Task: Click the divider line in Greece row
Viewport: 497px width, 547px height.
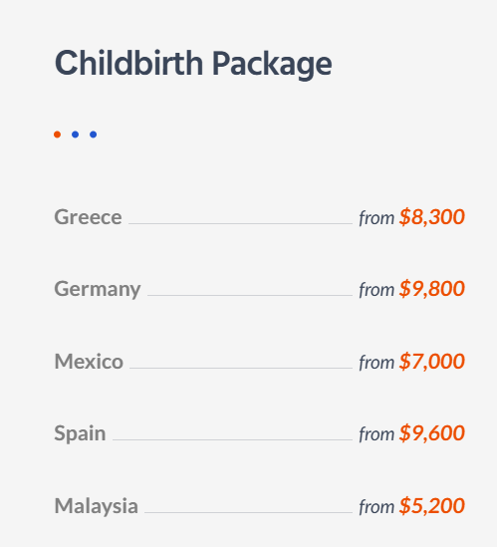Action: pos(241,223)
